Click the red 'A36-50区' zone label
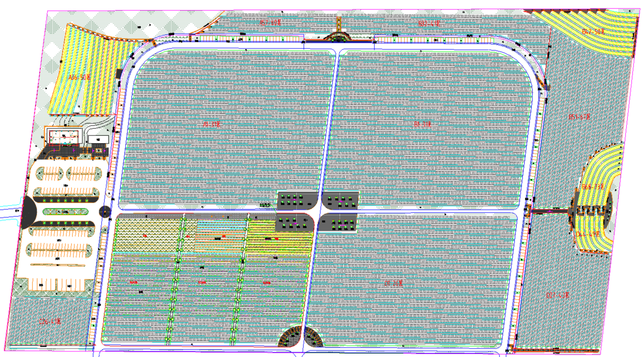This screenshot has width=642, height=357. click(79, 77)
